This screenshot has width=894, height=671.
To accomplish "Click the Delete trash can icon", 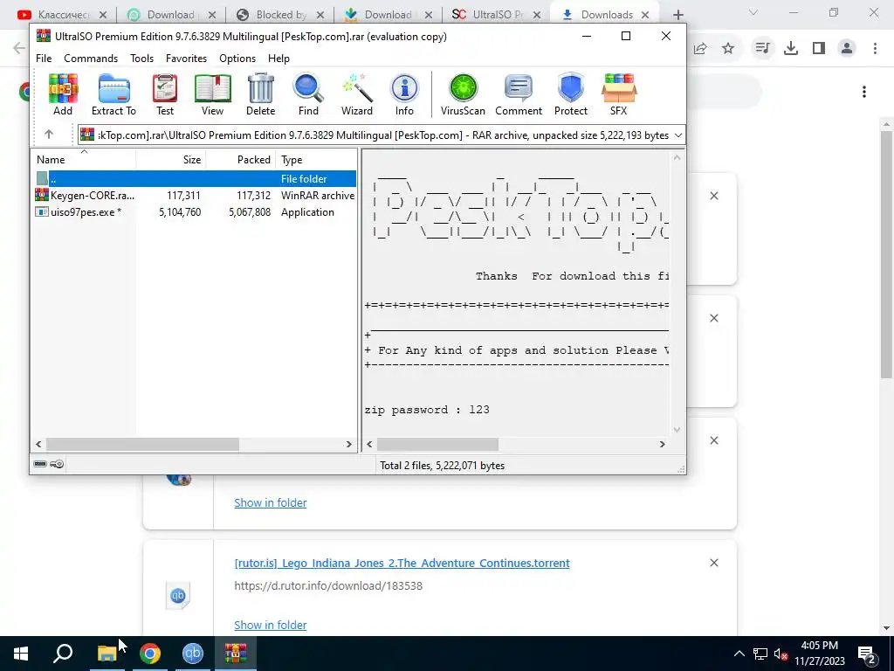I will pyautogui.click(x=260, y=94).
